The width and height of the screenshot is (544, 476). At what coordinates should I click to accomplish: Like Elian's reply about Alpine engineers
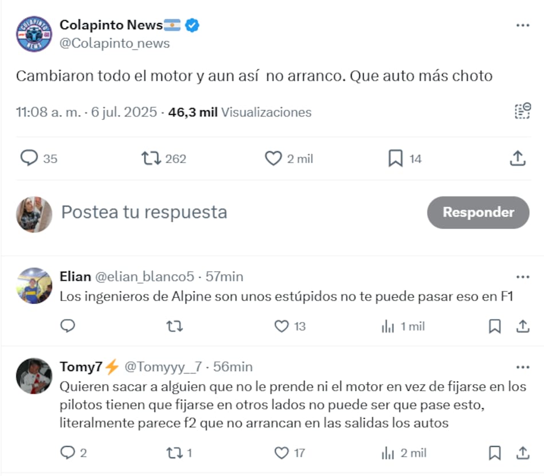[x=281, y=326]
